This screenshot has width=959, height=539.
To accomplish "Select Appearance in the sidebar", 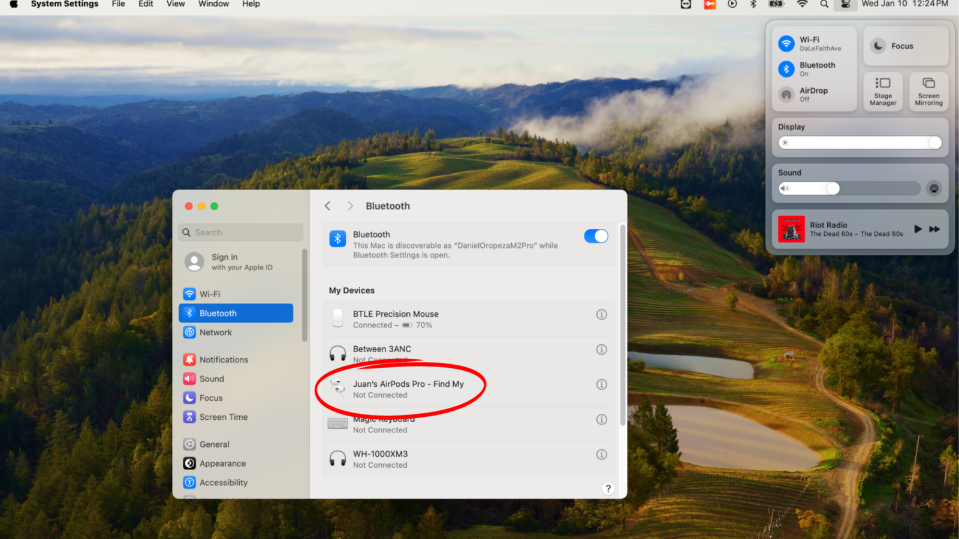I will [236, 464].
